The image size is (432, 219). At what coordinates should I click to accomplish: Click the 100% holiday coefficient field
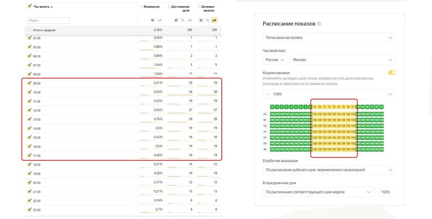click(x=386, y=192)
